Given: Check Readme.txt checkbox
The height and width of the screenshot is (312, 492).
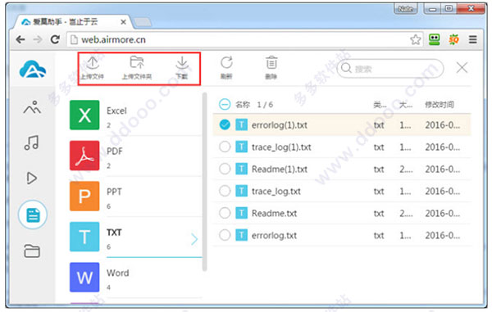Looking at the screenshot, I should 225,213.
